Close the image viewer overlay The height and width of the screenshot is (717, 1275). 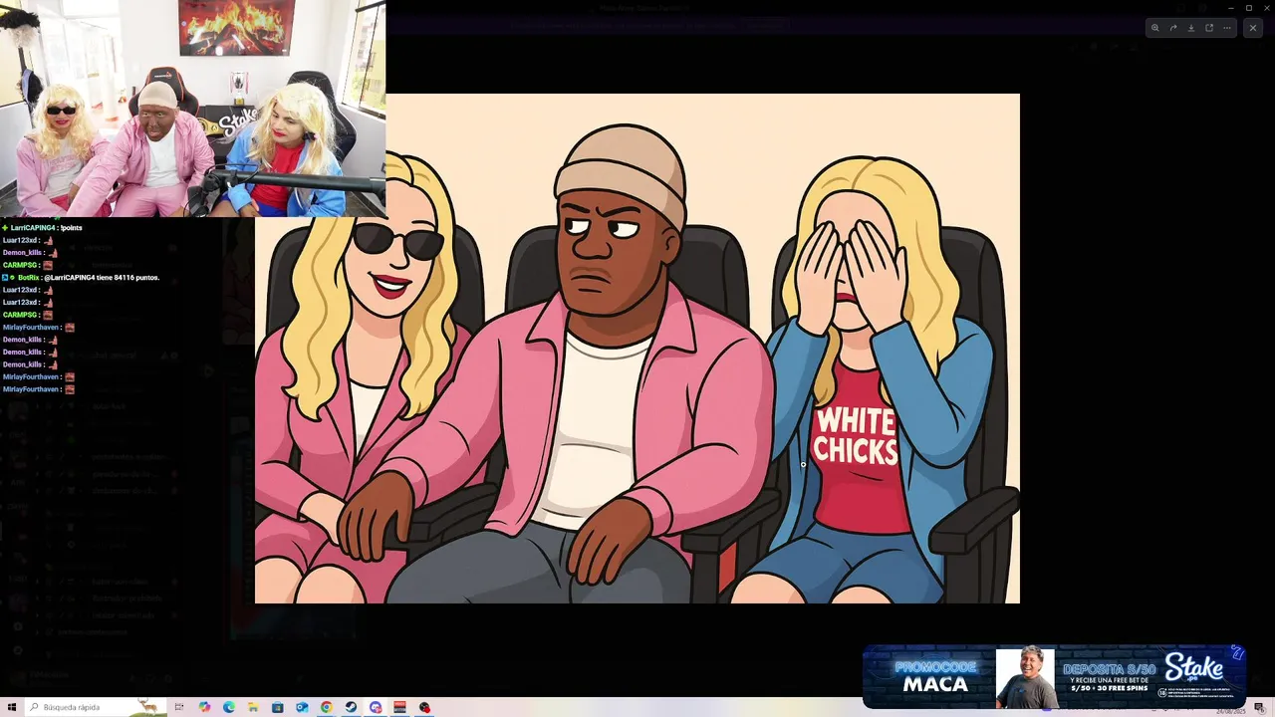pos(1253,28)
